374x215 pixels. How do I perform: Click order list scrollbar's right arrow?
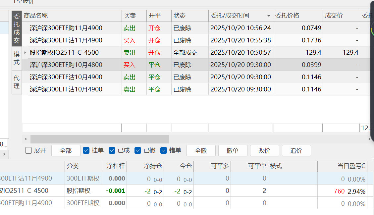click(x=369, y=139)
